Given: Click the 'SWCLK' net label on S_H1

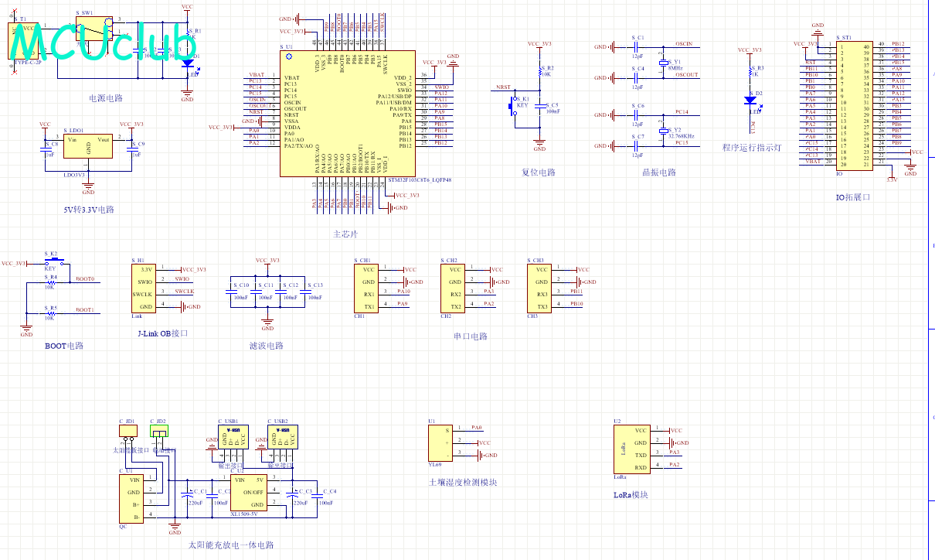Looking at the screenshot, I should click(x=185, y=292).
